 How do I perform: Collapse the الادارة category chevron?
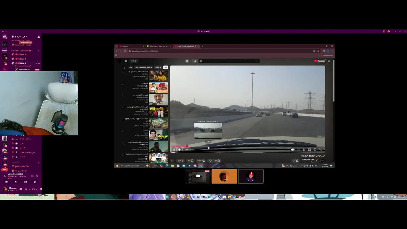coord(19,163)
